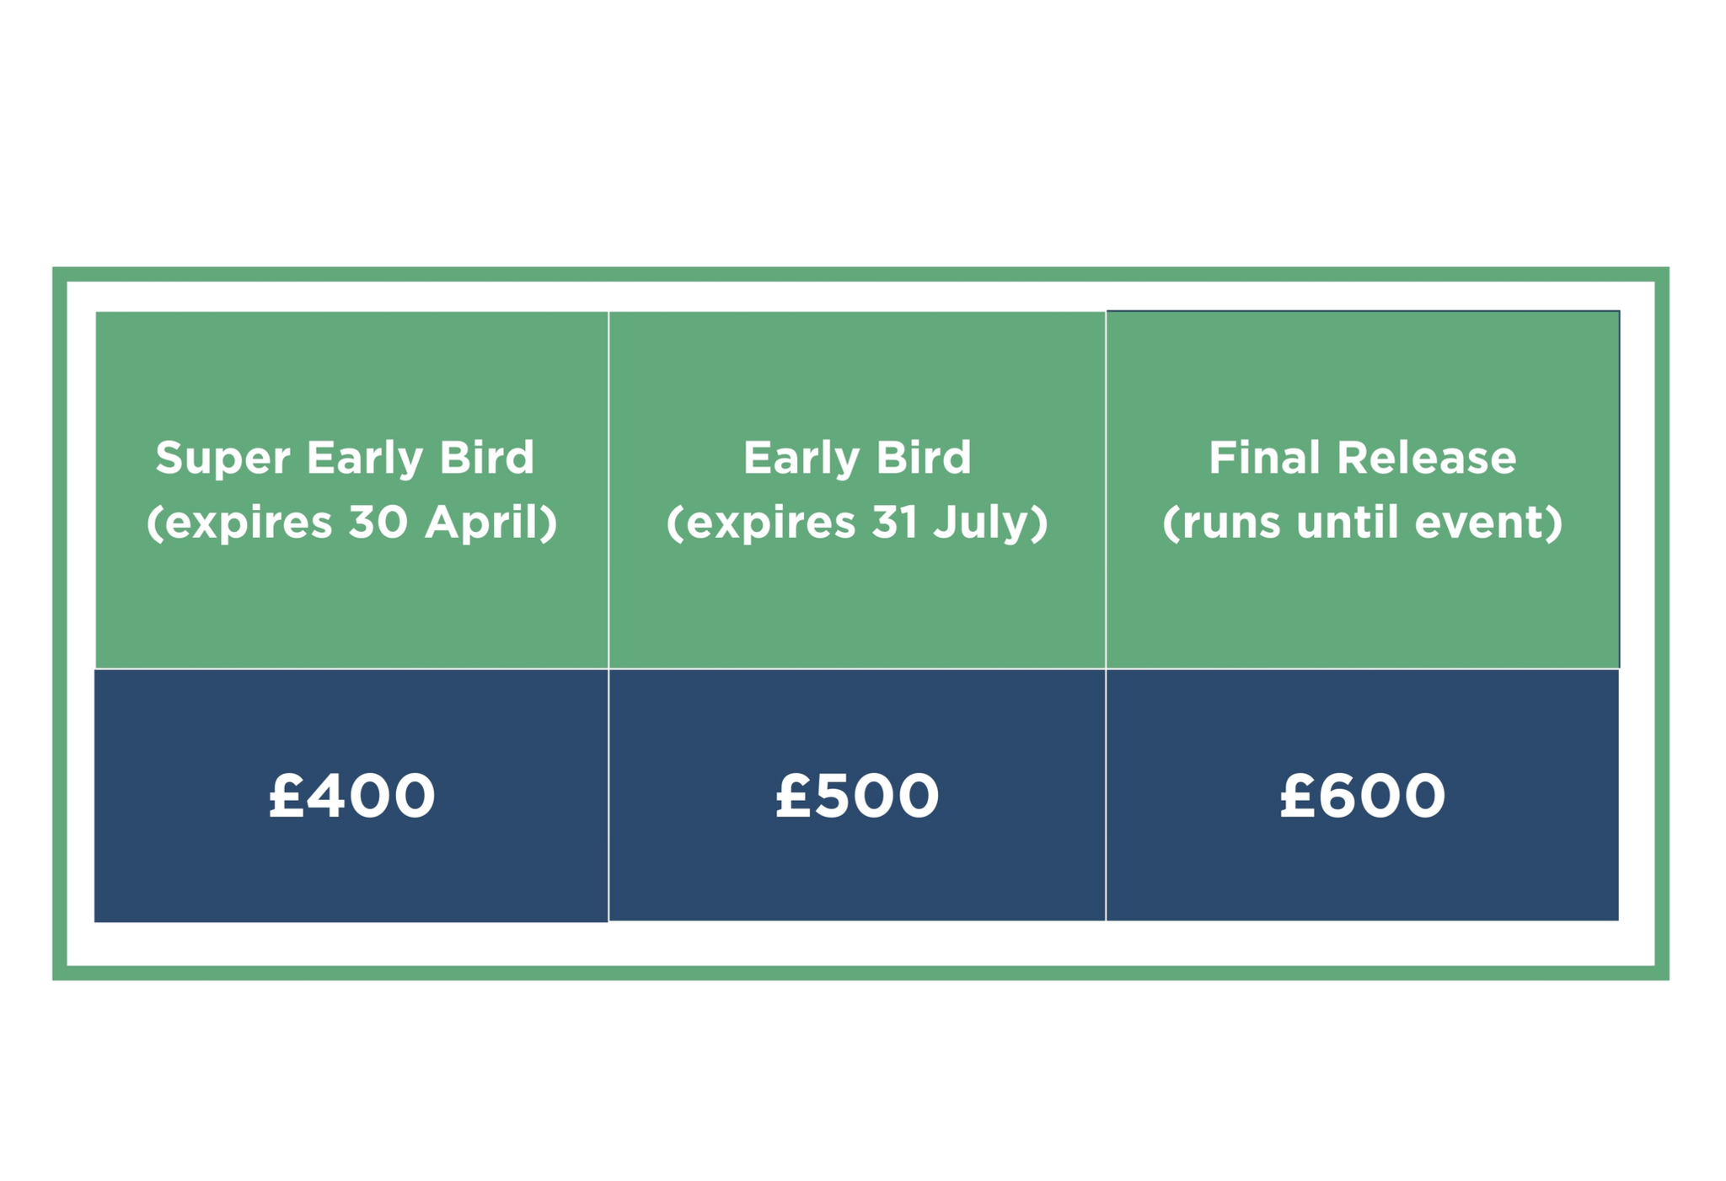
Task: Click the word "Release" in the third header
Action: [1426, 458]
